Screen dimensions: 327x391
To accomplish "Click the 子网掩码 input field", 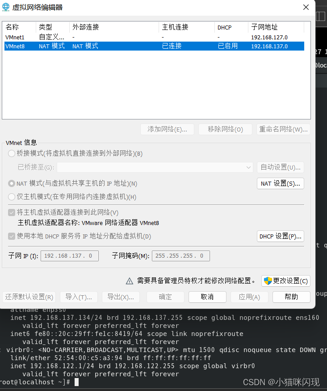I will click(181, 256).
